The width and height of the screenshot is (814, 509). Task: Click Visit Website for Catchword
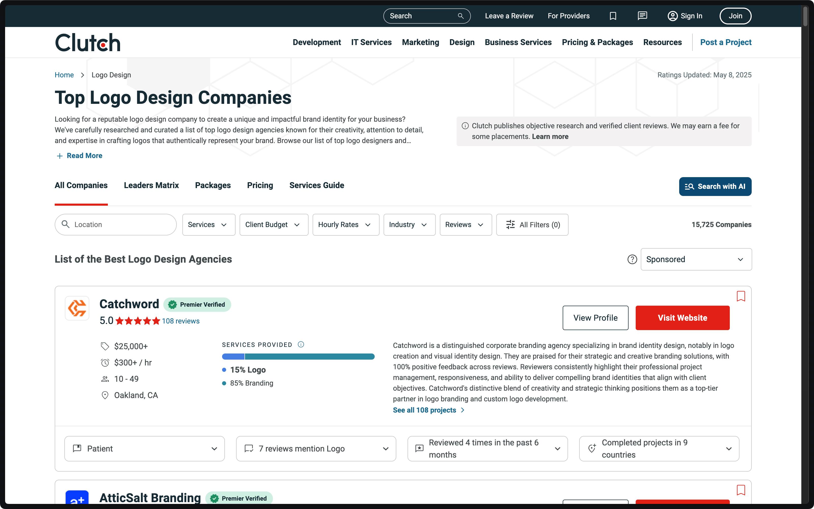tap(682, 318)
